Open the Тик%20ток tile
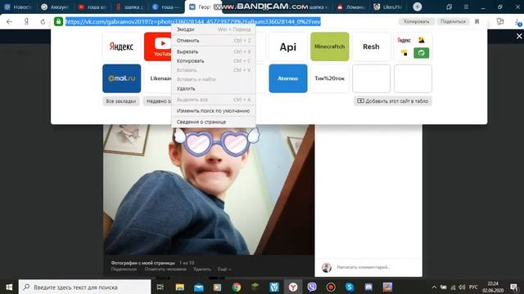This screenshot has height=294, width=524. coord(329,78)
